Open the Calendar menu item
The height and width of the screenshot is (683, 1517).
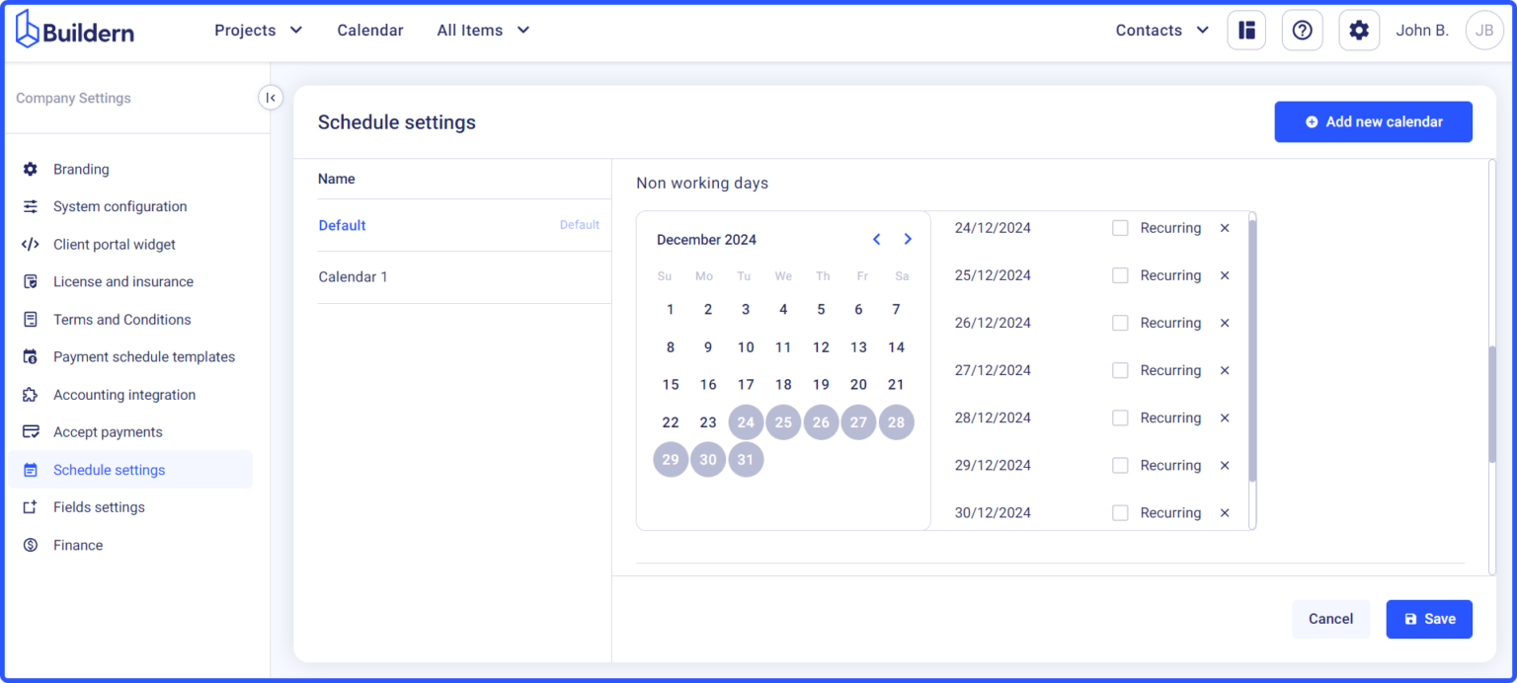tap(369, 30)
